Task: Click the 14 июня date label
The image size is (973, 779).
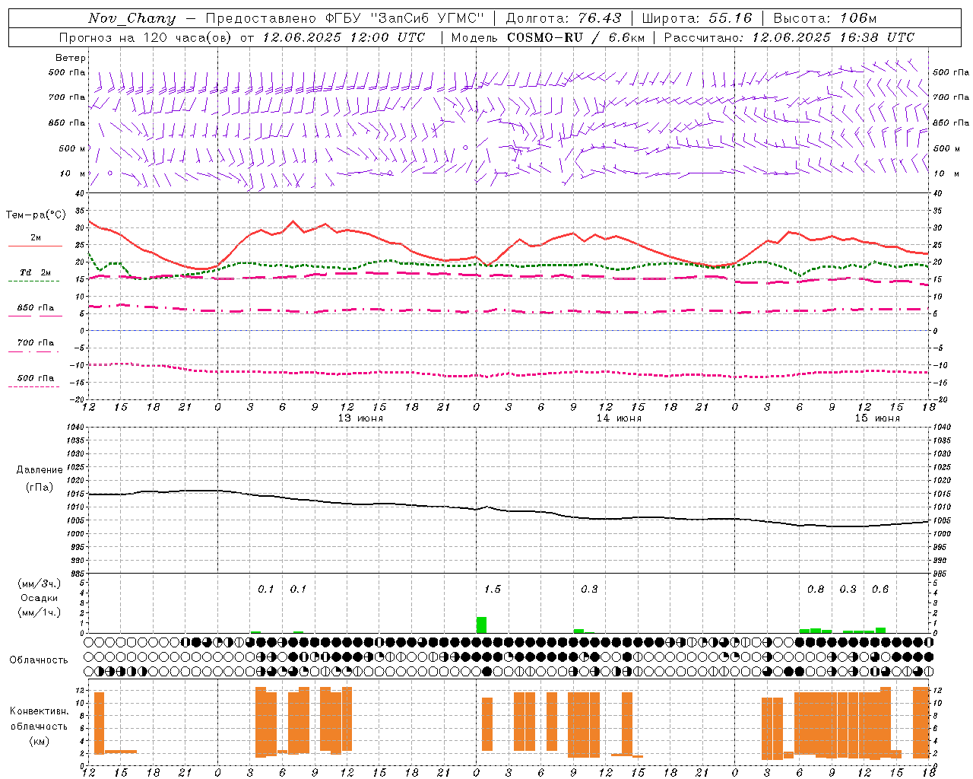Action: coord(619,418)
